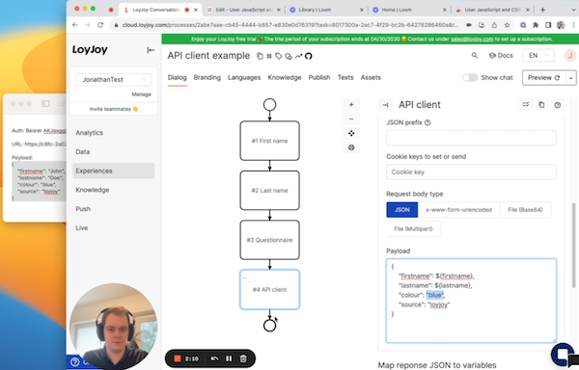The image size is (579, 370).
Task: Delete the Loom recording with trash icon
Action: 243,358
